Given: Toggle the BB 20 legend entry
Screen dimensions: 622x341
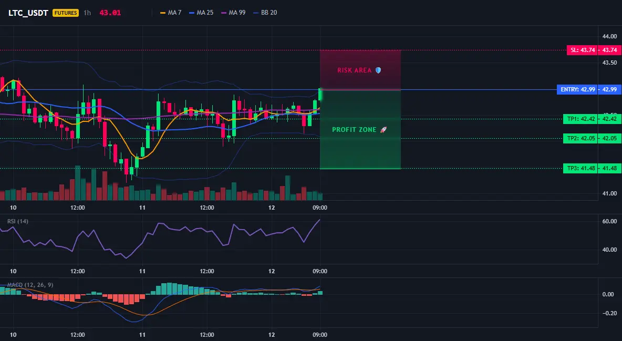Looking at the screenshot, I should [x=265, y=13].
